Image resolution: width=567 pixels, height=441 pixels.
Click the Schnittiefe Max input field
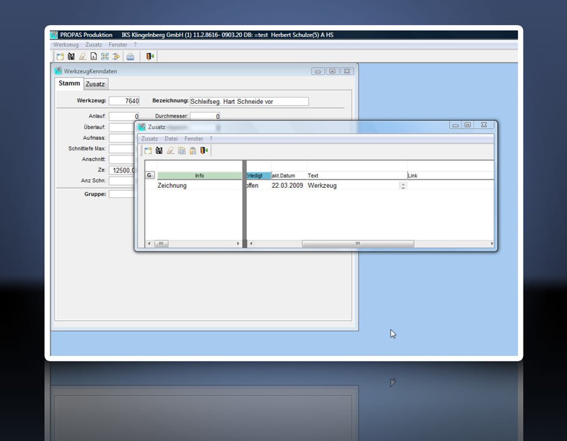pos(122,149)
